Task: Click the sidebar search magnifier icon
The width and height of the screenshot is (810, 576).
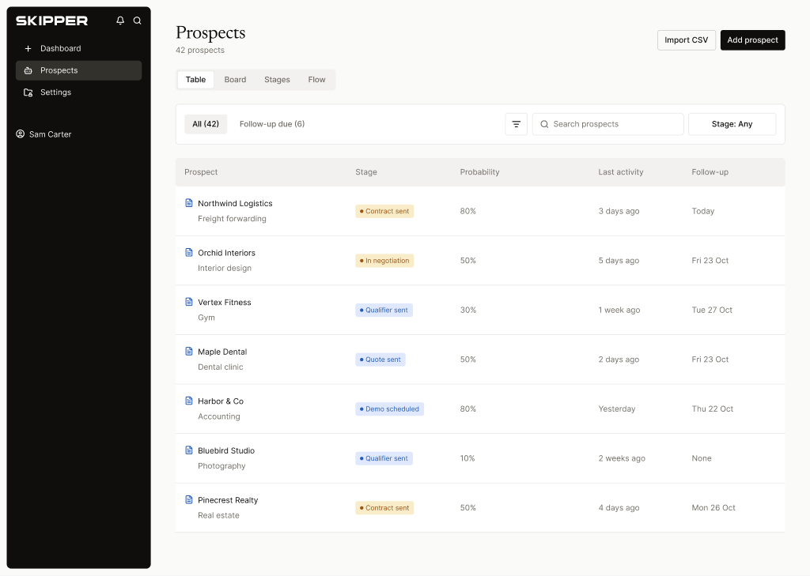Action: pyautogui.click(x=138, y=21)
